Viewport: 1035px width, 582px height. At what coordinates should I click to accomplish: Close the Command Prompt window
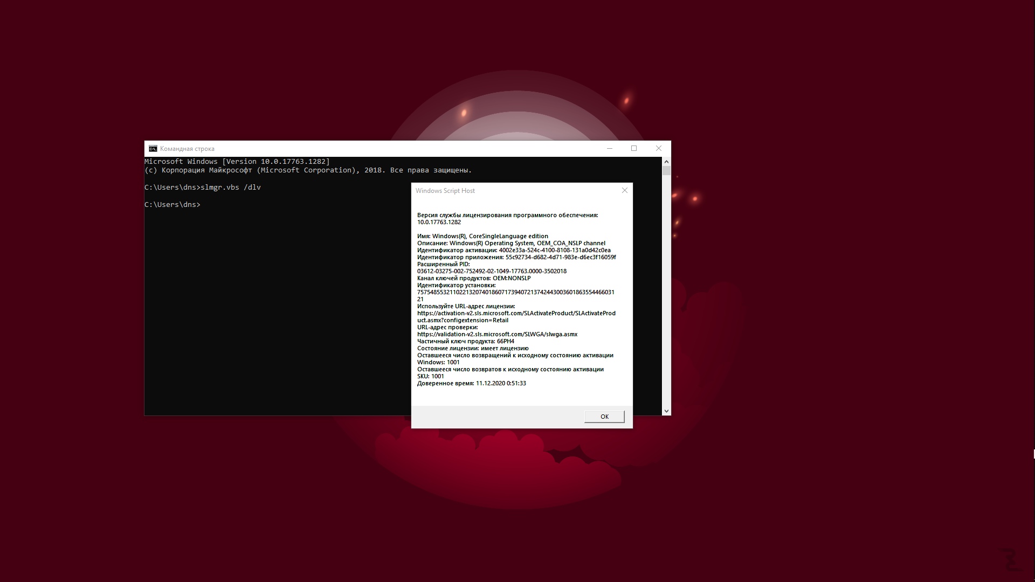(x=658, y=149)
